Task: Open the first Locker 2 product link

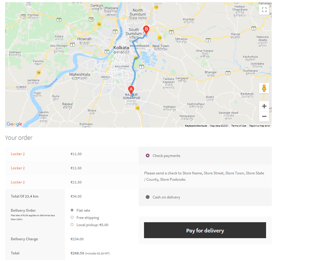Action: coord(18,154)
